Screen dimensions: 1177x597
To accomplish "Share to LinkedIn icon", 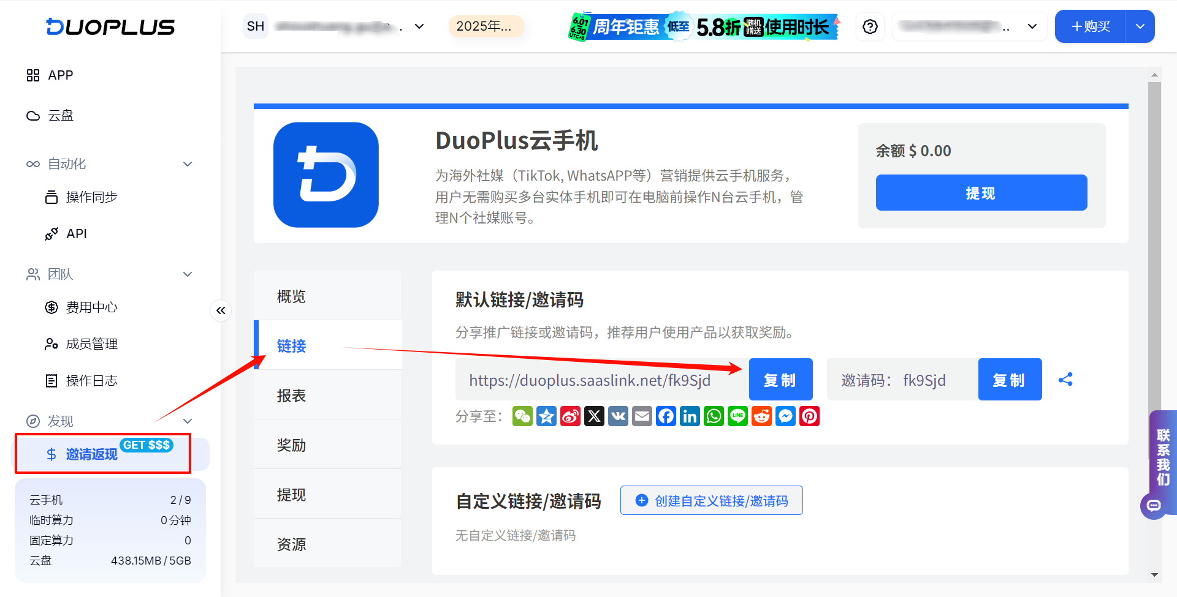I will (690, 416).
